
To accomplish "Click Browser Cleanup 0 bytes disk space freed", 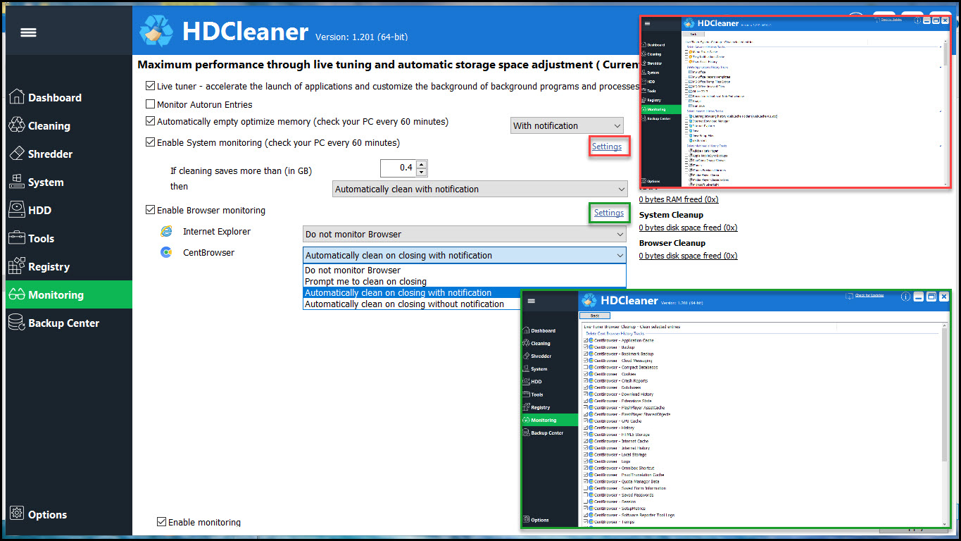I will pos(689,256).
